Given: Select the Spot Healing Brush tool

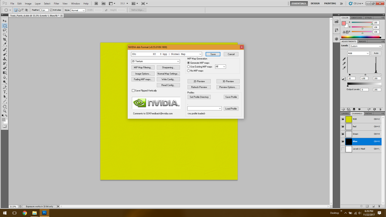Looking at the screenshot, I should point(5,49).
